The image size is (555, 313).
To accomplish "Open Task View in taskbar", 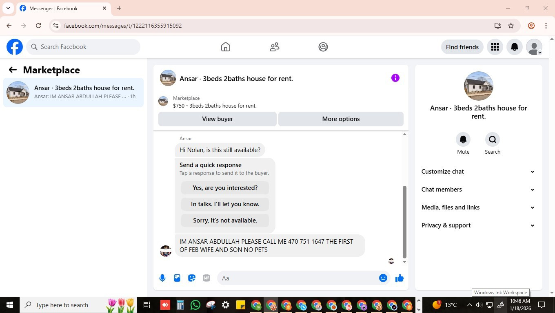I will click(147, 305).
